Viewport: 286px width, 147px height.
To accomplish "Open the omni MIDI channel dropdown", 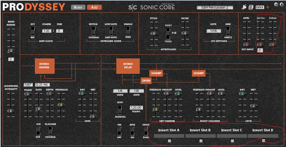I will pyautogui.click(x=260, y=7).
